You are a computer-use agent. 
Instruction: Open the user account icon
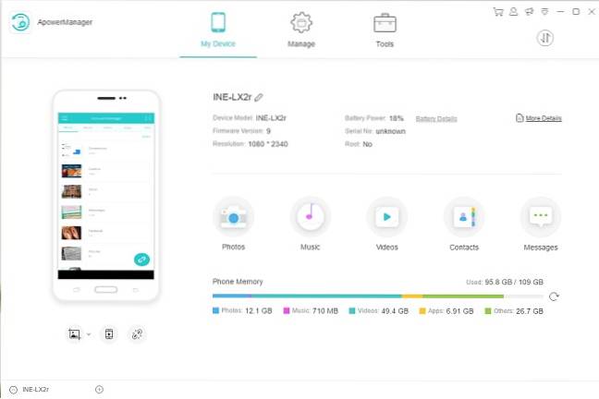[x=512, y=12]
